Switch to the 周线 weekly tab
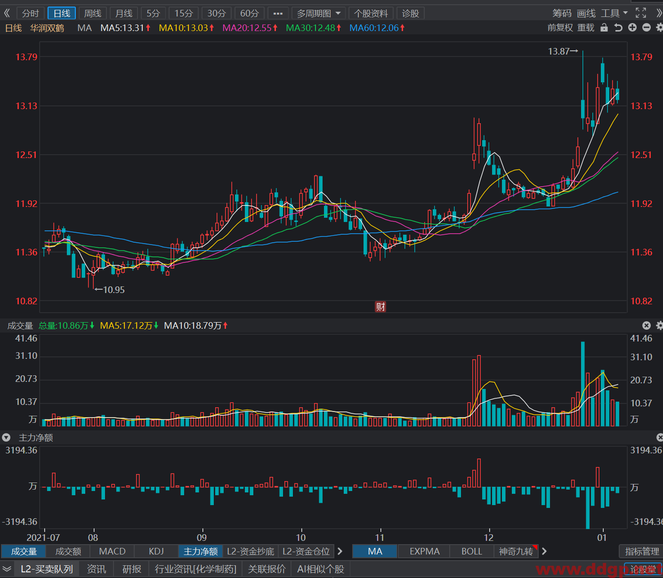This screenshot has width=663, height=578. tap(93, 14)
